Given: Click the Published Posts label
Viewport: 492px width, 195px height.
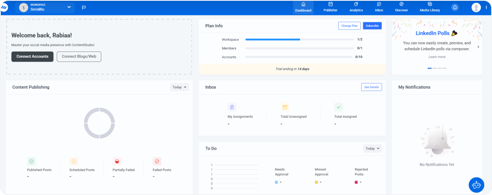Looking at the screenshot, I should 39,170.
